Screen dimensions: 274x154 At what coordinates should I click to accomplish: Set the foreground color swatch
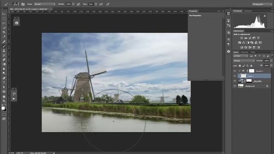pos(3,108)
